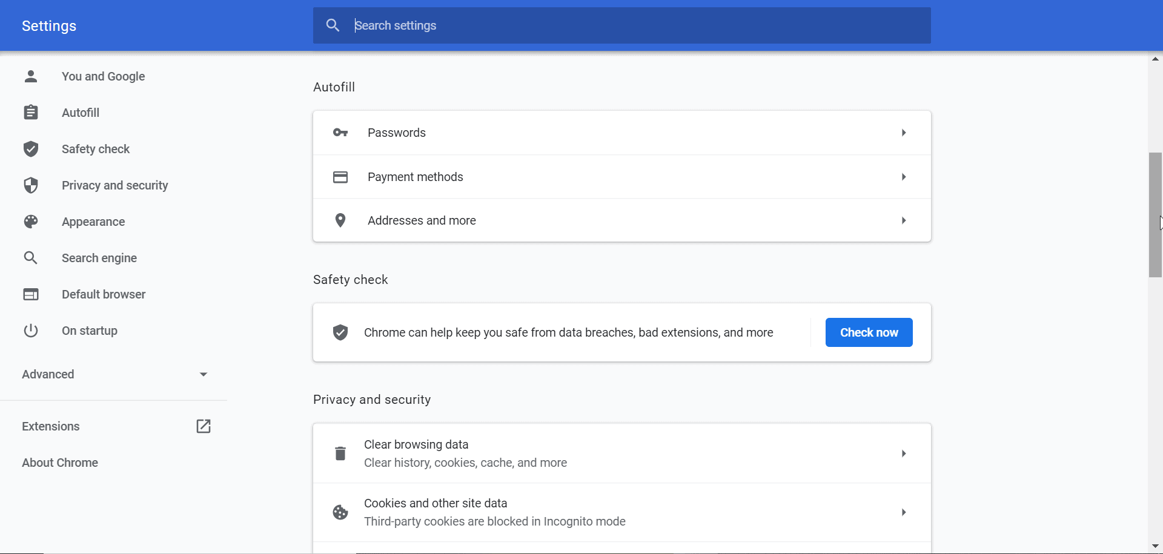The height and width of the screenshot is (554, 1163).
Task: Expand Addresses and more arrow
Action: coord(904,220)
